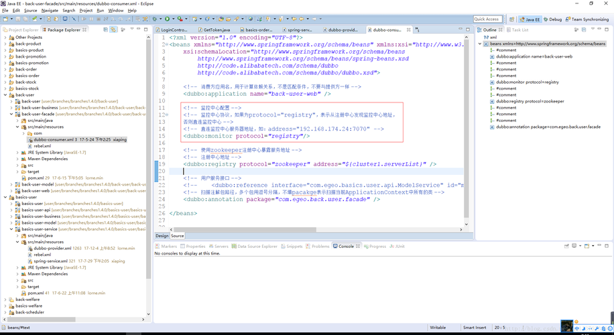Click the Save All toolbar icon
614x335 pixels.
(x=25, y=19)
